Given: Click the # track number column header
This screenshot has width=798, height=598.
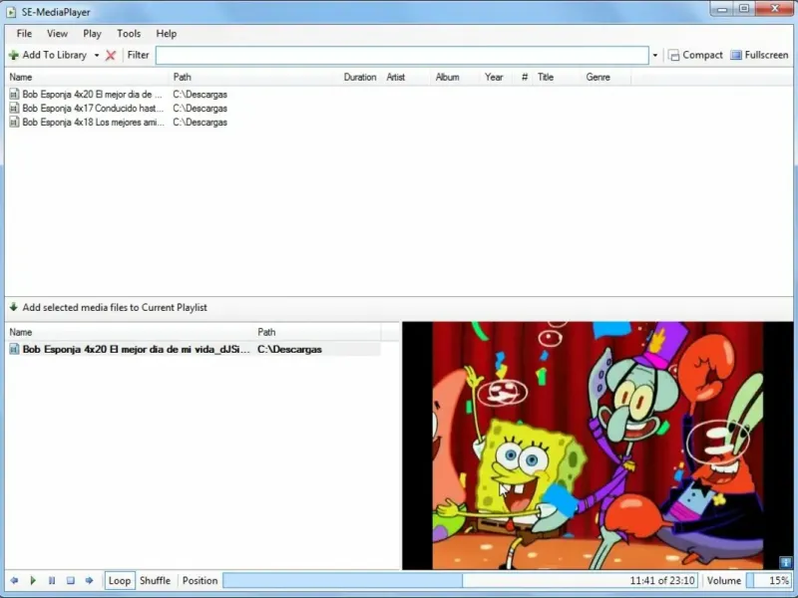Looking at the screenshot, I should tap(525, 78).
